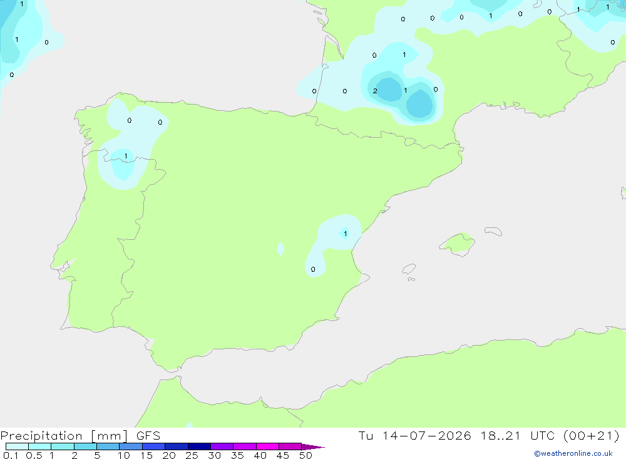This screenshot has height=459, width=626.
Task: Click the 0.5–1 mm legend color swatch
Action: [x=40, y=446]
